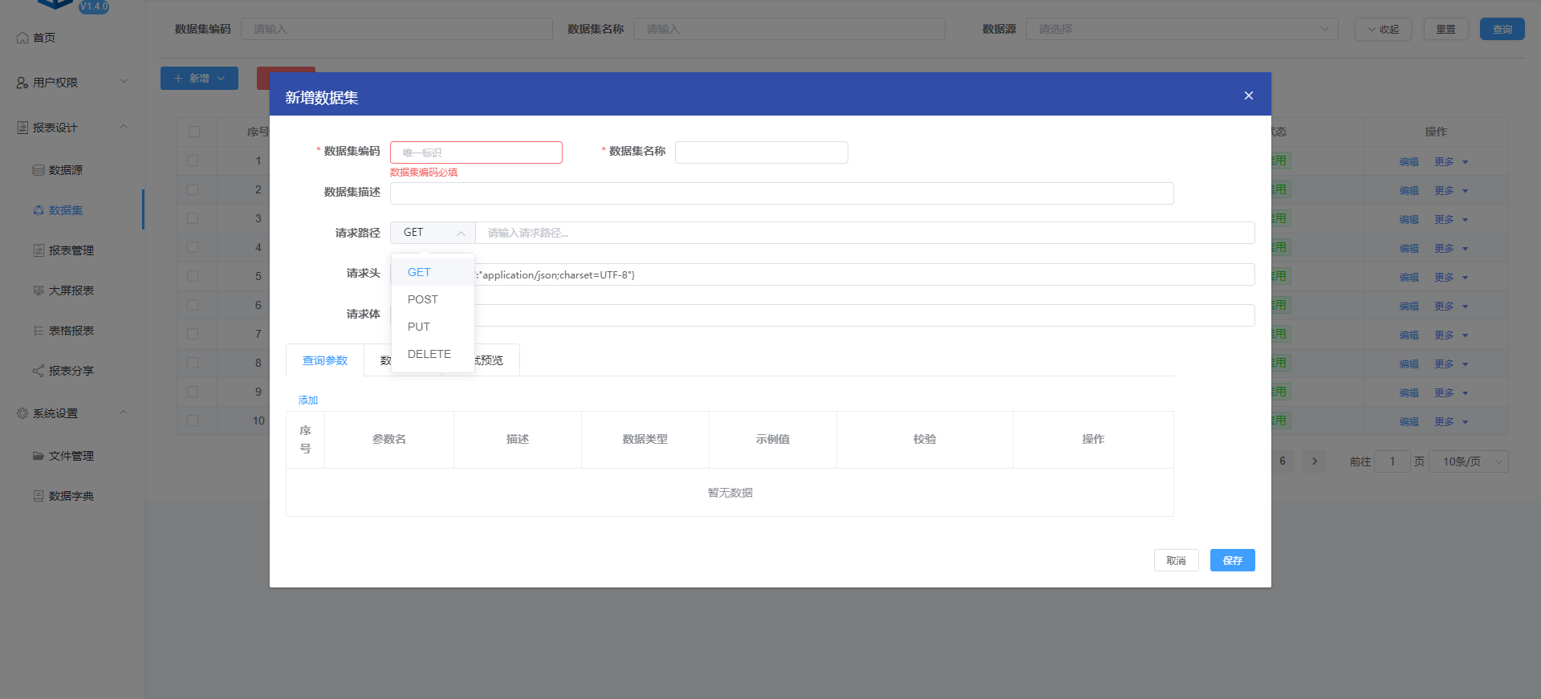Click the 报表设计 icon
Screen dimensions: 1541x699
[22, 128]
